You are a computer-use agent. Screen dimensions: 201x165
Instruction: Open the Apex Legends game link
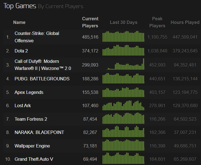[29, 93]
